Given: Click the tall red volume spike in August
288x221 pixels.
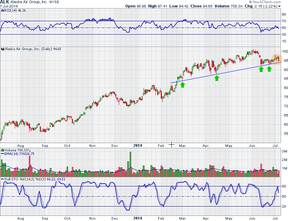Looking at the screenshot, I should coord(30,163).
